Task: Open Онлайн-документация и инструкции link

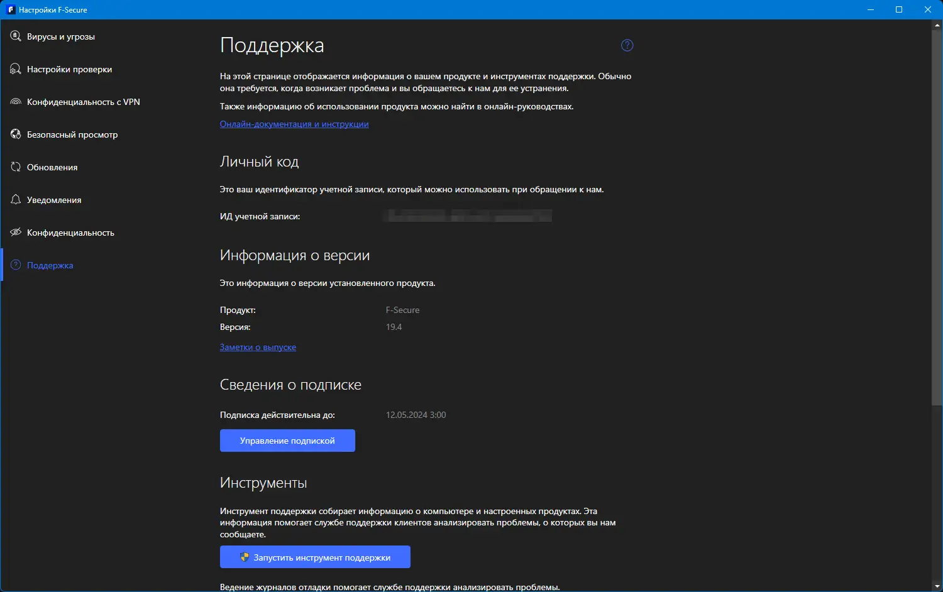Action: pos(294,124)
